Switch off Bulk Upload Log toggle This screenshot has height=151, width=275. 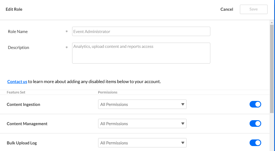pos(255,143)
